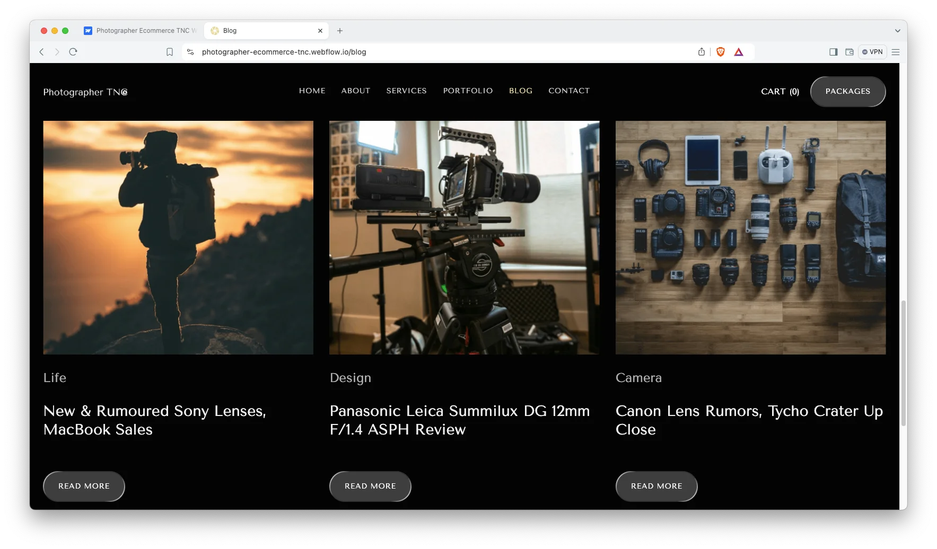The image size is (937, 549).
Task: Click Read More under Sony Lenses post
Action: pyautogui.click(x=84, y=486)
